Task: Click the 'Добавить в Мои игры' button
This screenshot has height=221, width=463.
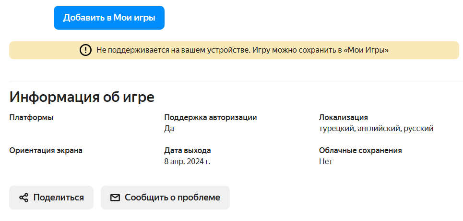Action: point(109,18)
